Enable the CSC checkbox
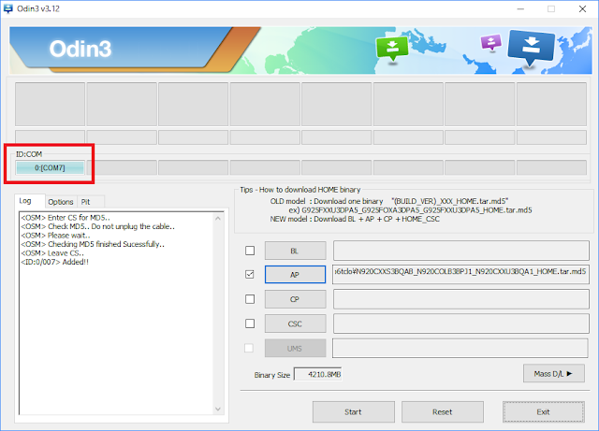Viewport: 599px width, 431px height. pyautogui.click(x=250, y=323)
